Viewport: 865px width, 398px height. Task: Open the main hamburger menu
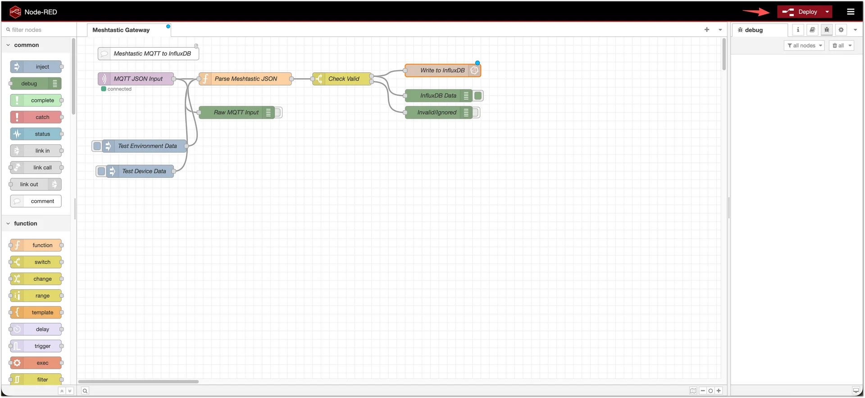[851, 12]
